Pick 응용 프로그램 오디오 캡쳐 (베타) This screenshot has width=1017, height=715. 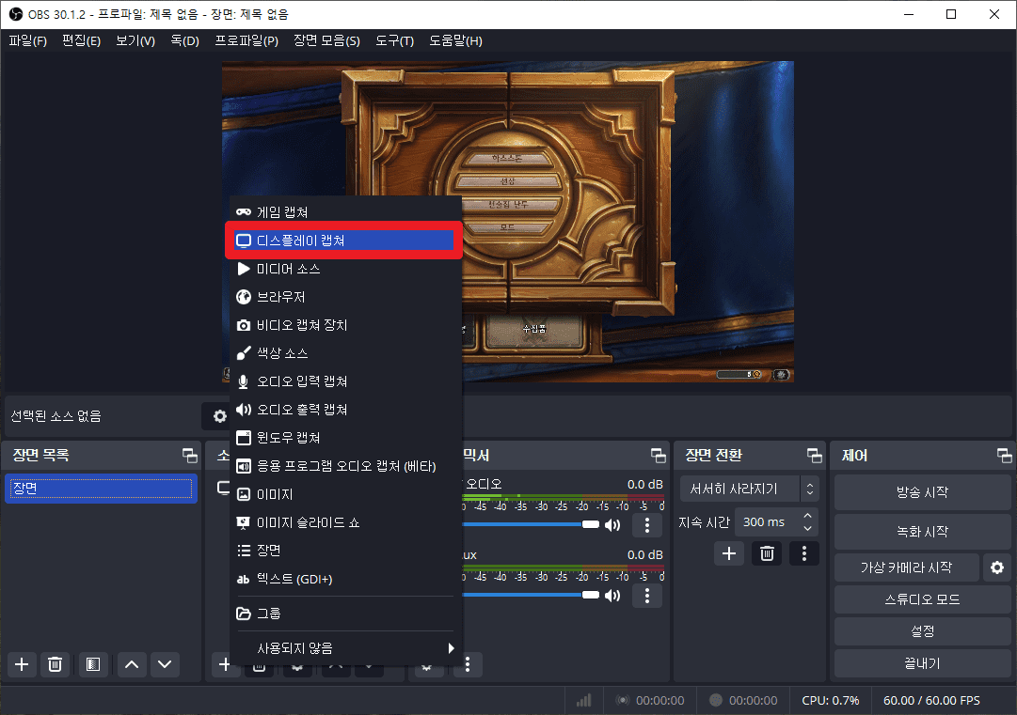tap(344, 466)
